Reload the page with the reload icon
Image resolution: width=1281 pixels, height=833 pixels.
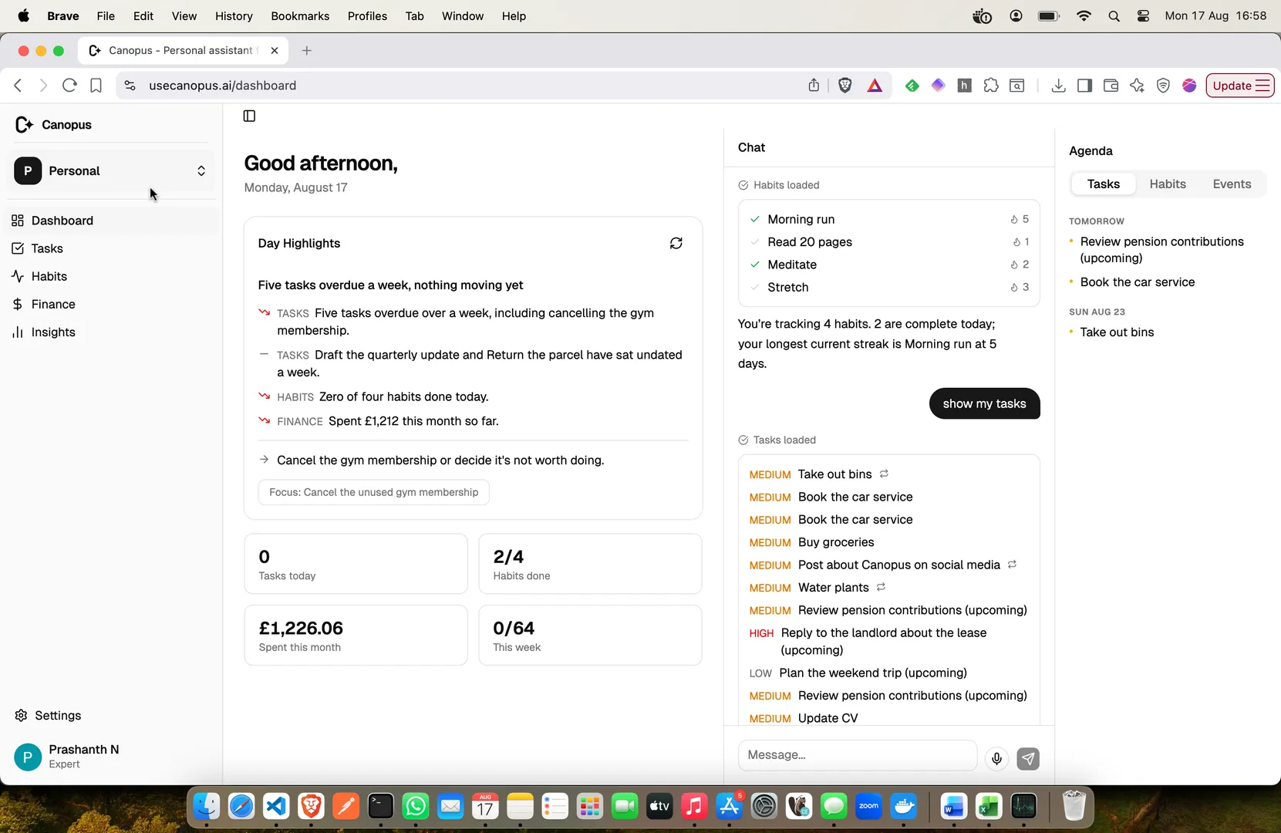click(69, 86)
